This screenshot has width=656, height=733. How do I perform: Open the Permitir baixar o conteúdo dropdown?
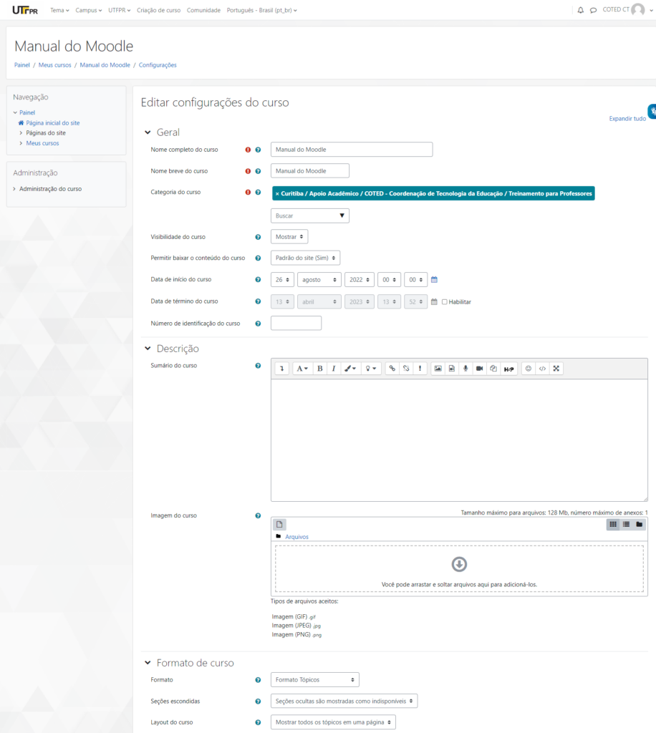[x=305, y=258]
